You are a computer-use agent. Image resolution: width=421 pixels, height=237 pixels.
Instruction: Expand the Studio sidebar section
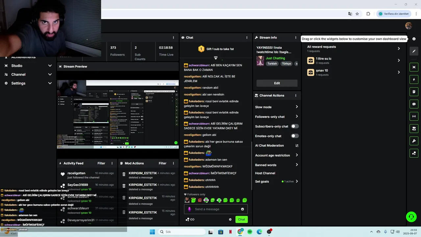50,66
